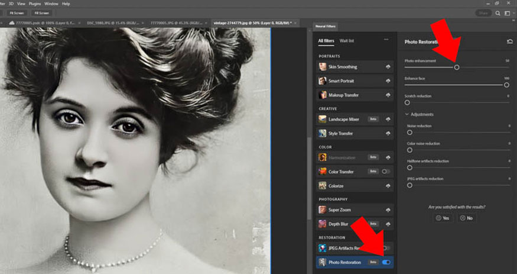Click the Enhance face slider handle
517x274 pixels.
(506, 85)
